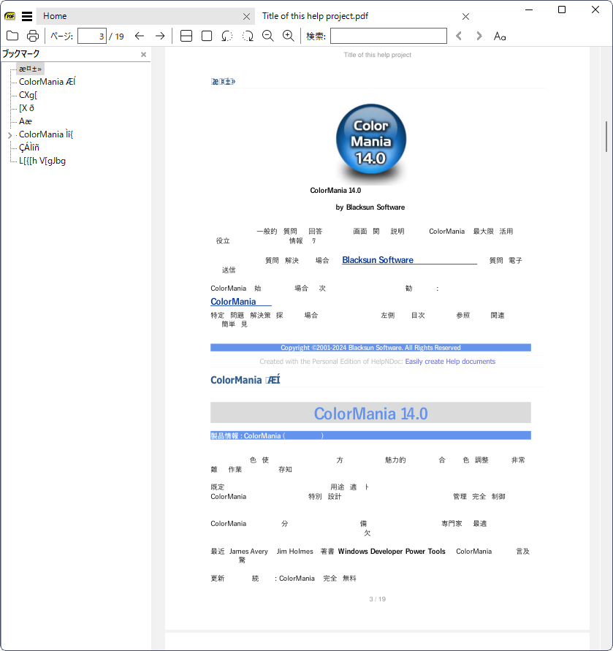This screenshot has height=651, width=613.
Task: Open the [X ð bookmark
Action: pyautogui.click(x=26, y=108)
